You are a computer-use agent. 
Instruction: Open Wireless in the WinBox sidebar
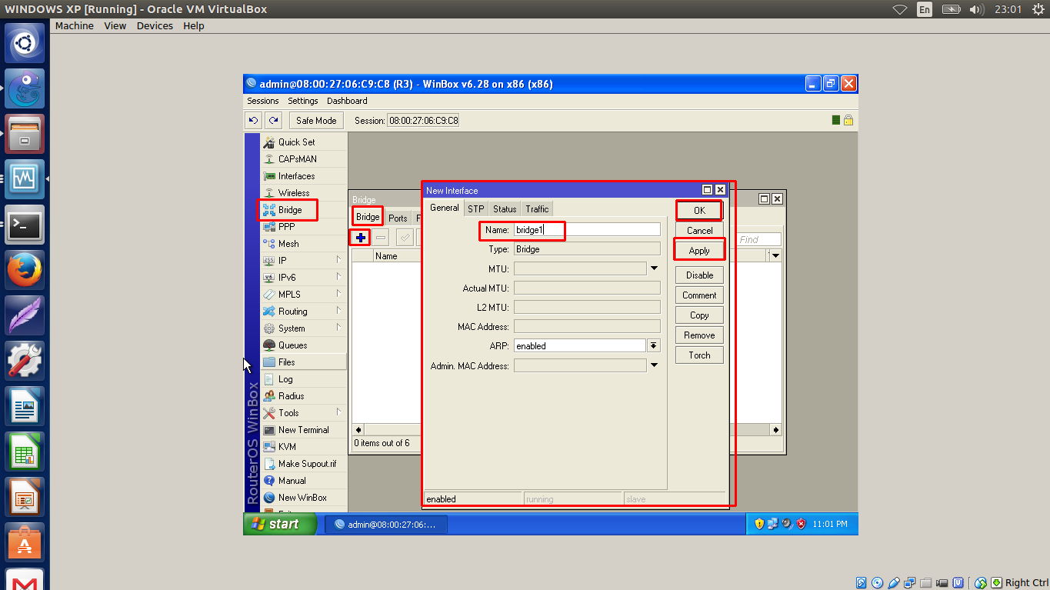[x=294, y=193]
